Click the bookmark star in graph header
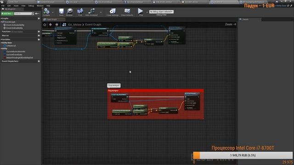294x165 pixels. click(45, 24)
